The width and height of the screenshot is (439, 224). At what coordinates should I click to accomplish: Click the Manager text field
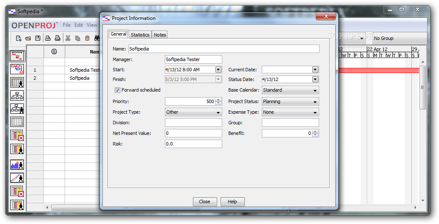193,59
